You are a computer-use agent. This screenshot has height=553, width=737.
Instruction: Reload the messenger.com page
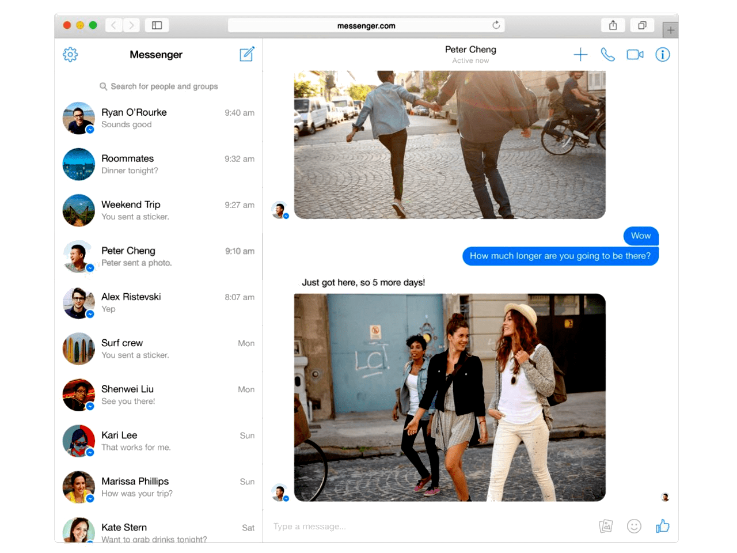pyautogui.click(x=496, y=25)
